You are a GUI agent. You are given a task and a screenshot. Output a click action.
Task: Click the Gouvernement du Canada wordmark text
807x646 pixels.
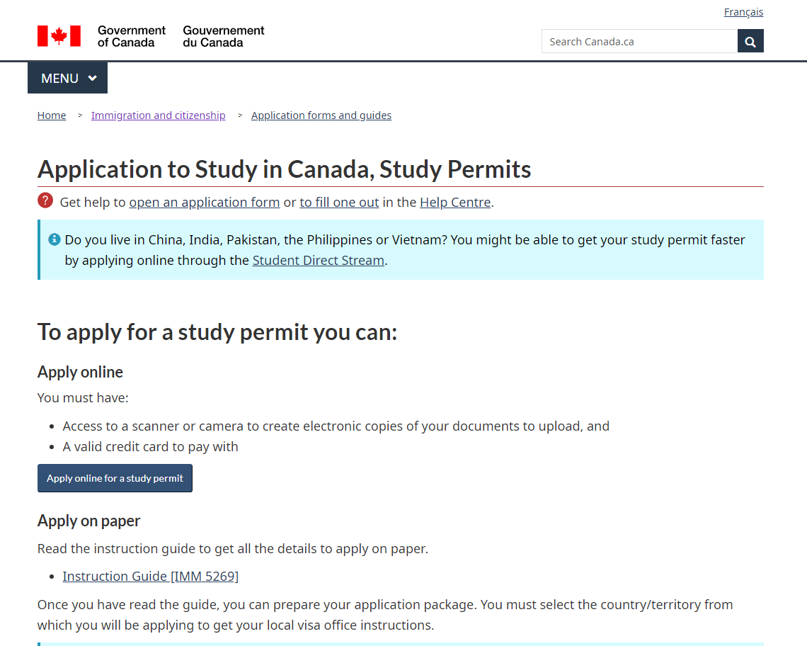click(x=223, y=36)
